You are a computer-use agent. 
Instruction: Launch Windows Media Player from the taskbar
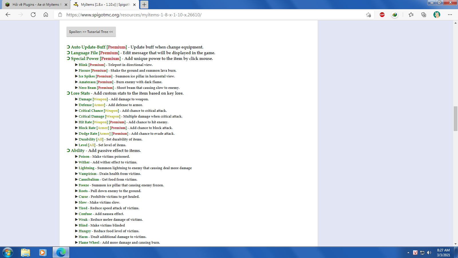pyautogui.click(x=43, y=253)
